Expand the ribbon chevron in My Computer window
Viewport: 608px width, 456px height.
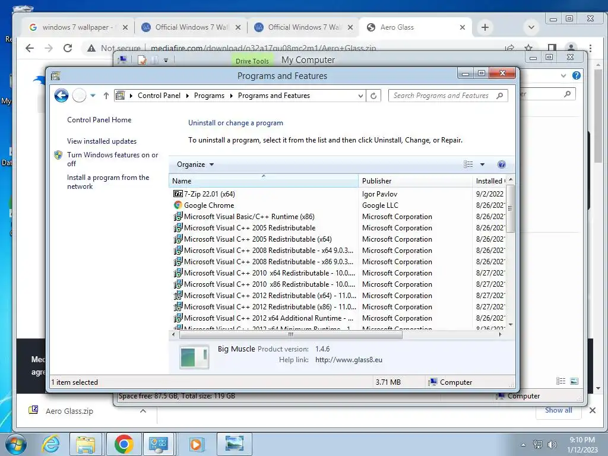click(563, 75)
